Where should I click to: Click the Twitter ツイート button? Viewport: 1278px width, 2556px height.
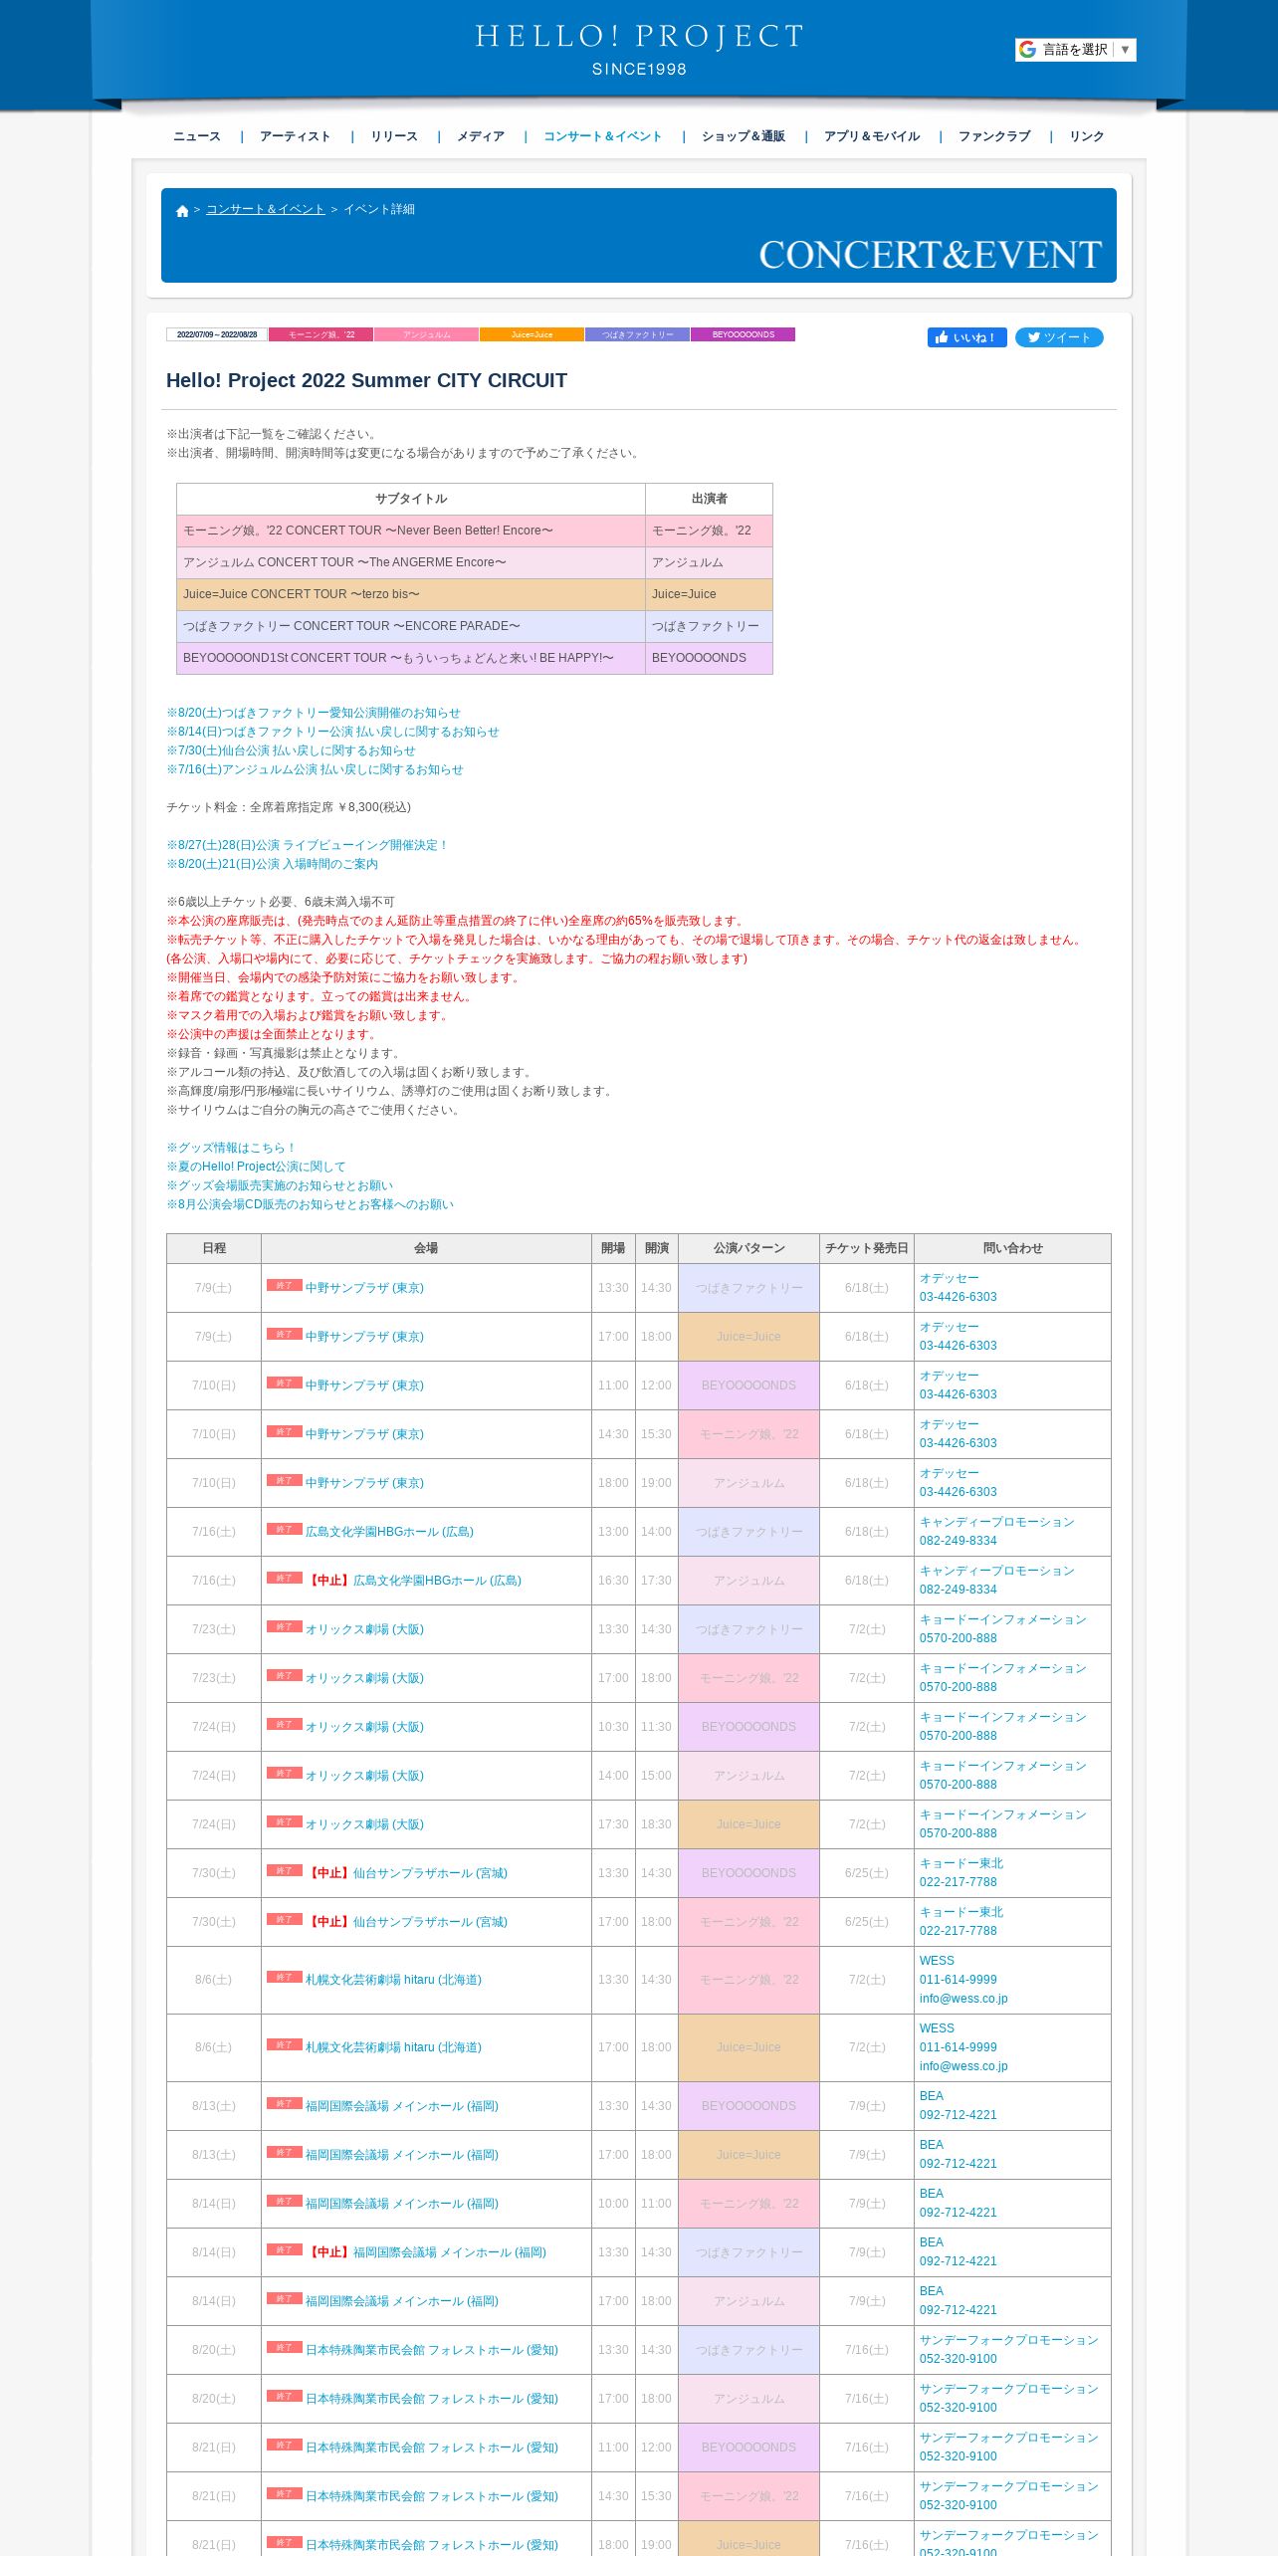pos(1059,337)
